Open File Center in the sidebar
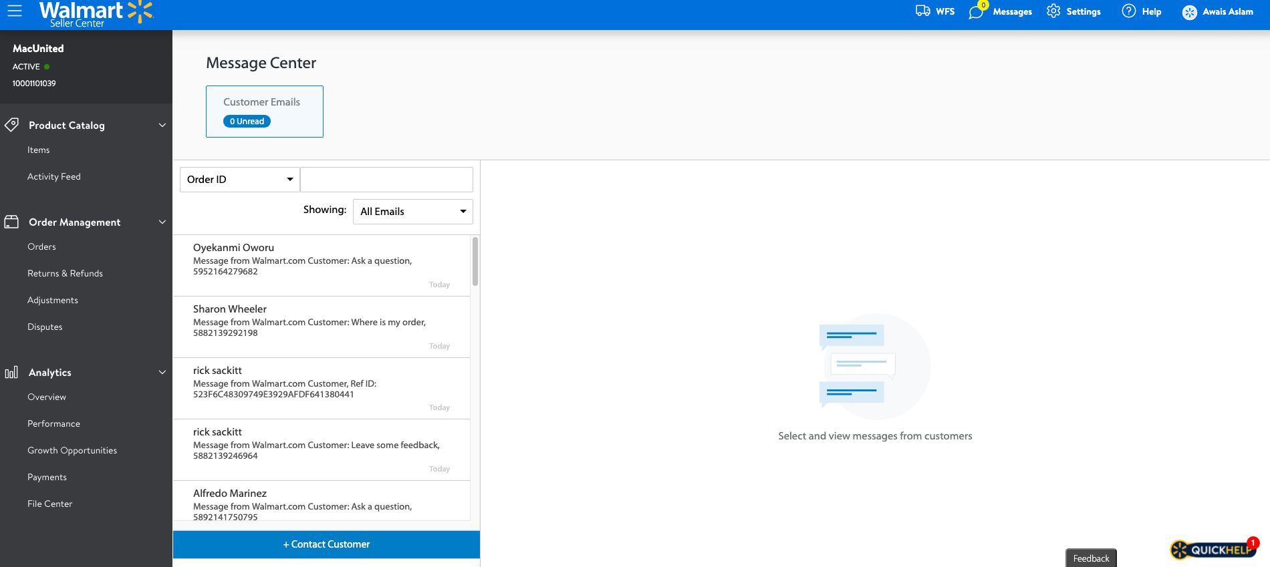1270x567 pixels. click(49, 504)
